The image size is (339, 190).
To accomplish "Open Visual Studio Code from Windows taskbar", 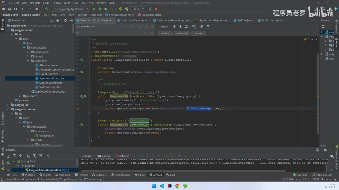I will click(162, 186).
